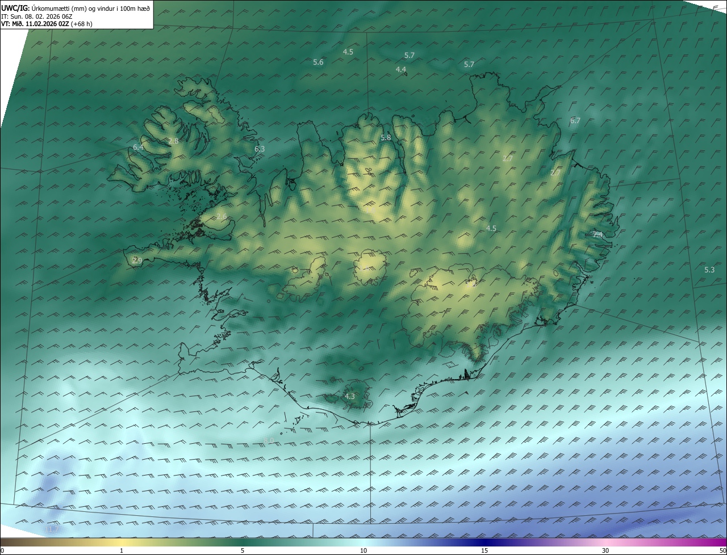727x555 pixels.
Task: Click the valid time line 'VT: Mið. 11.02.2026 02Z (+68 h)'
Action: (47, 24)
